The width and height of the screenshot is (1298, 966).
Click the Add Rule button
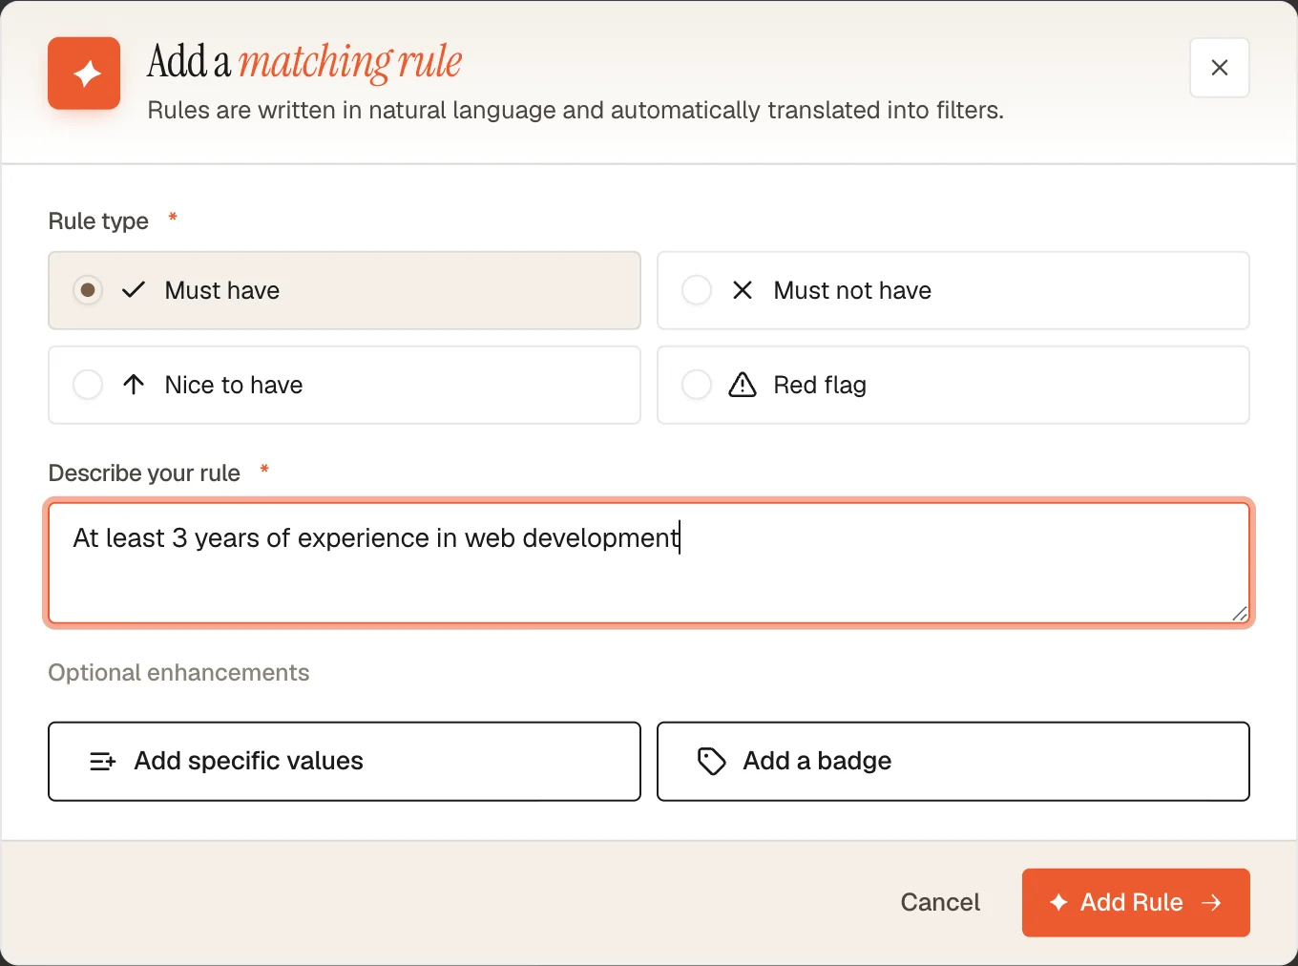(1136, 902)
